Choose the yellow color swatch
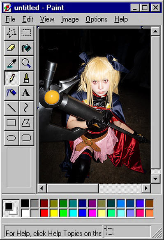The image size is (164, 240). tap(54, 213)
